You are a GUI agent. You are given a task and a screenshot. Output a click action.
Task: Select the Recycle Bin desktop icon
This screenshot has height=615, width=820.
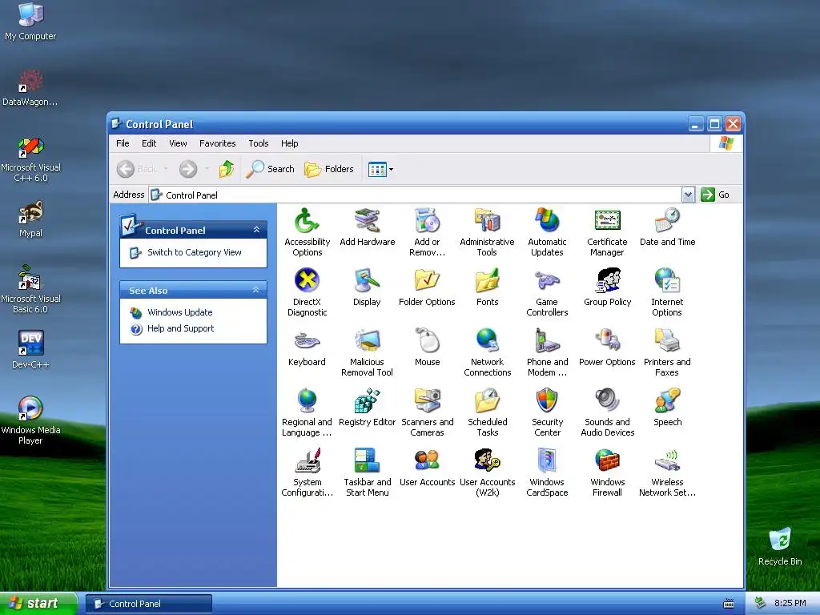tap(780, 546)
